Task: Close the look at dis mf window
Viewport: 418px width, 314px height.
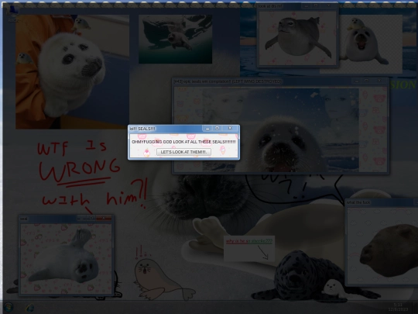Action: point(328,5)
